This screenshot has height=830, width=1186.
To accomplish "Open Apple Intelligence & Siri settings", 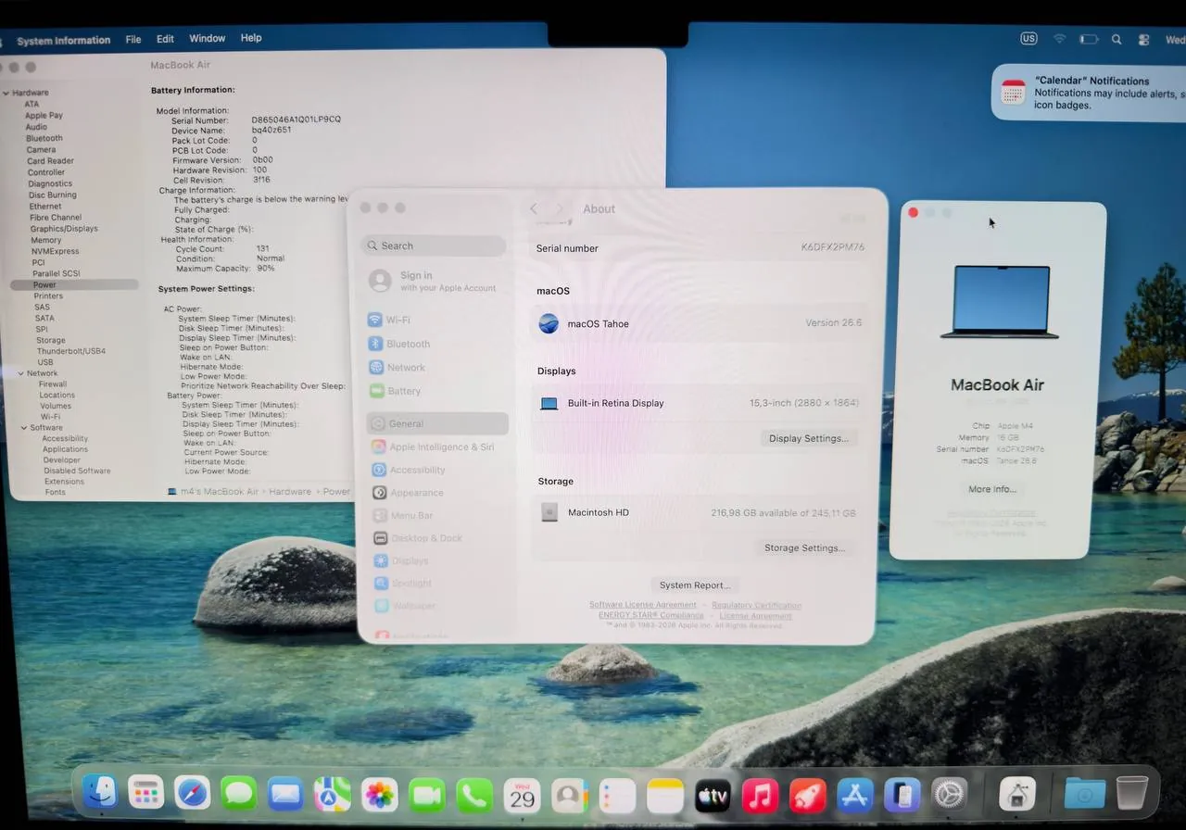I will point(438,446).
